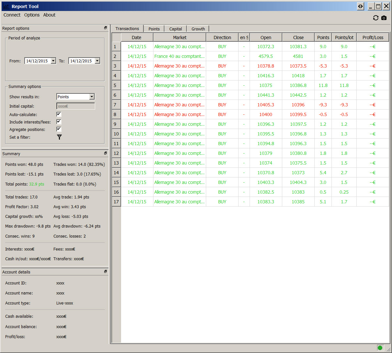Image resolution: width=392 pixels, height=353 pixels.
Task: Undock the Report options panel
Action: [106, 28]
